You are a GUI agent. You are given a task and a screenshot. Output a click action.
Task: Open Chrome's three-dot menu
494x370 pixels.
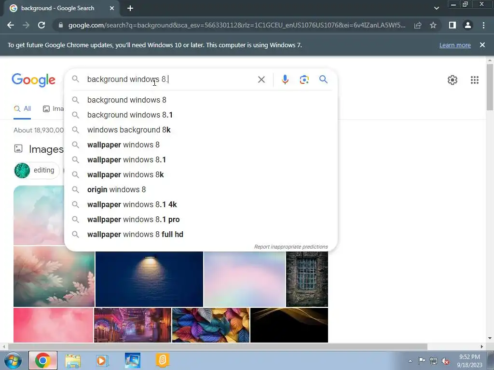(x=483, y=25)
